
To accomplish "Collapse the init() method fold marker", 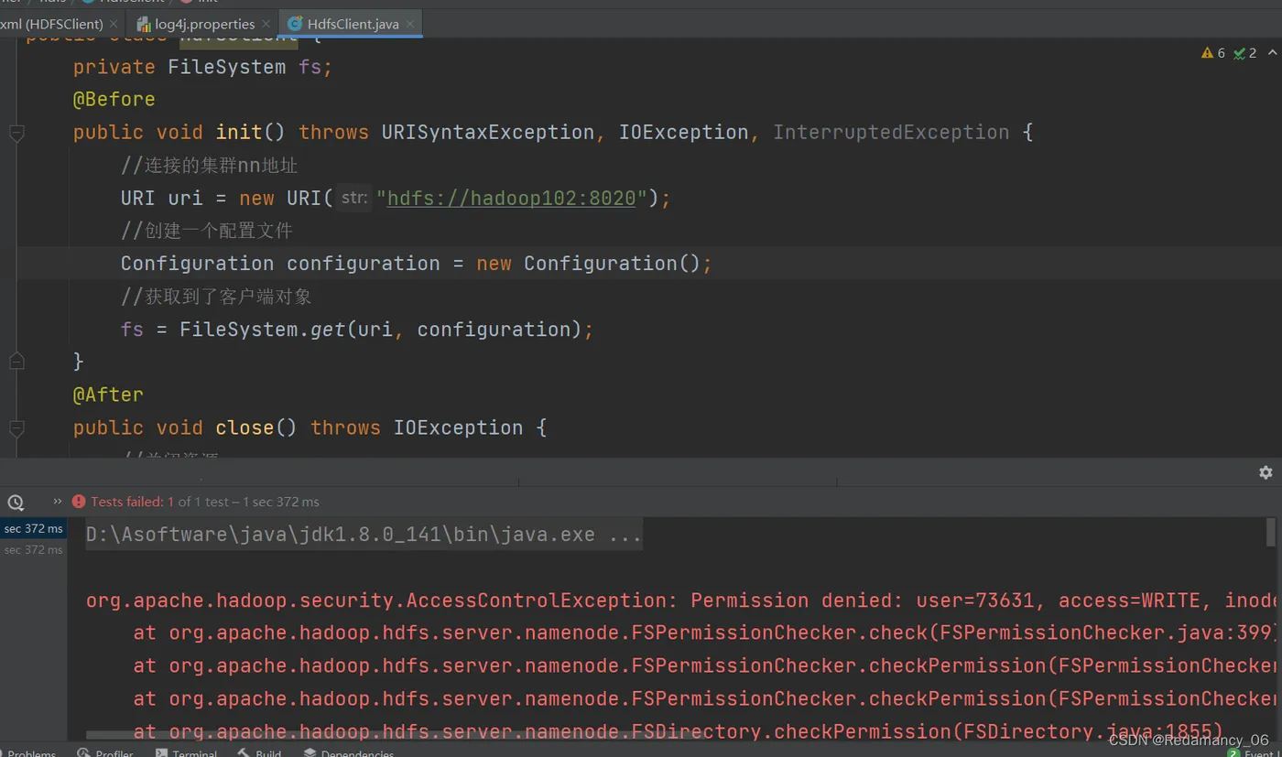I will click(x=16, y=134).
